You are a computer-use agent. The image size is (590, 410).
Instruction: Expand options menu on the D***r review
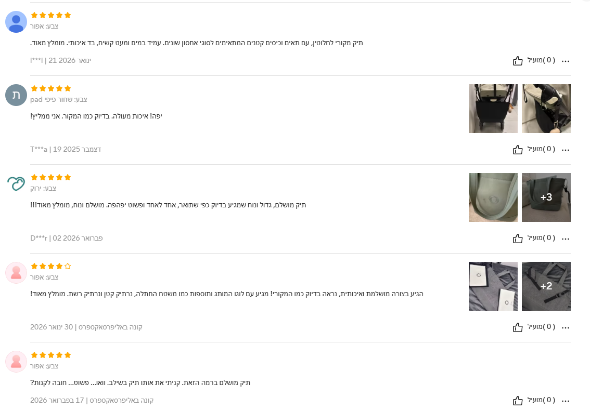pyautogui.click(x=566, y=239)
